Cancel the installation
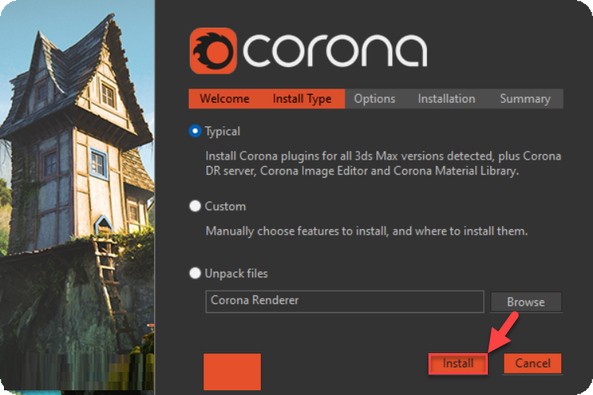 tap(533, 363)
